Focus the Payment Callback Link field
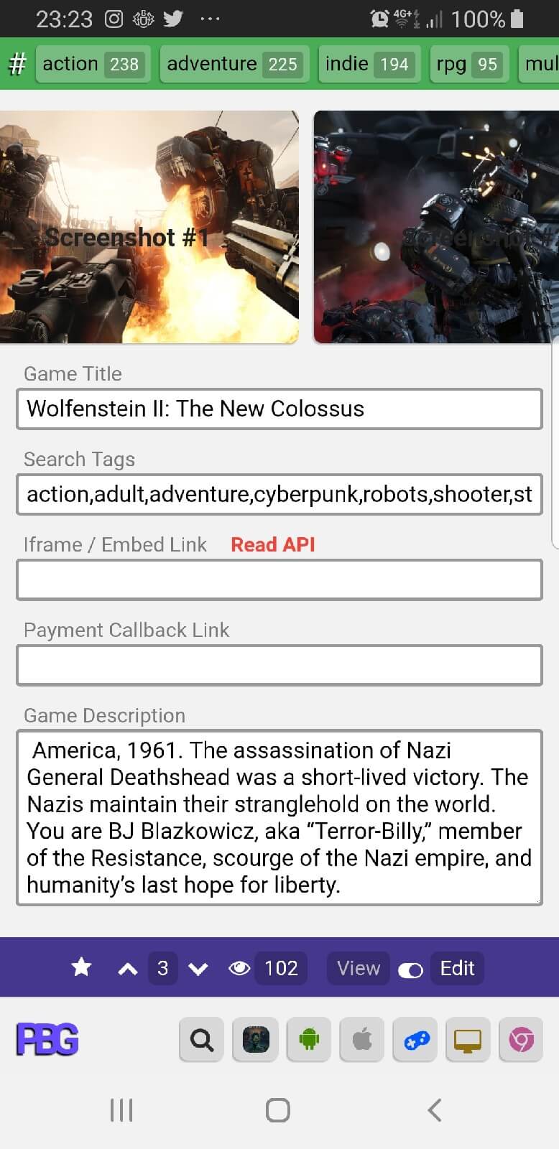 (x=279, y=665)
